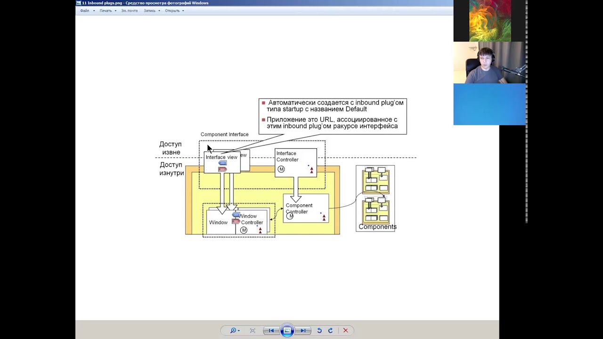Rotate the image clockwise
Image resolution: width=603 pixels, height=339 pixels.
click(330, 331)
